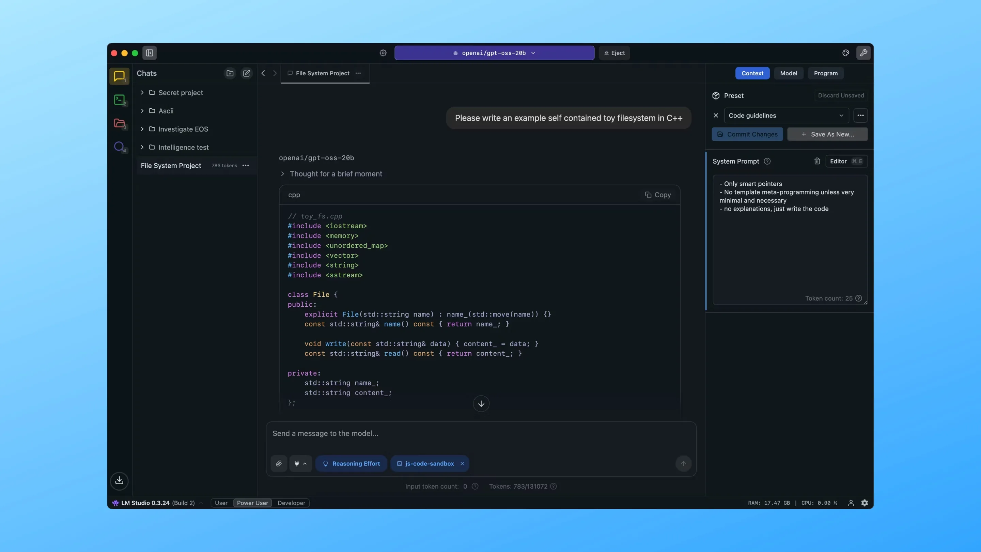Open preset options three-dot menu
Image resolution: width=981 pixels, height=552 pixels.
[x=860, y=116]
